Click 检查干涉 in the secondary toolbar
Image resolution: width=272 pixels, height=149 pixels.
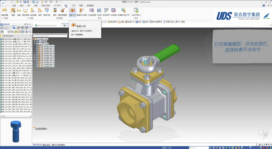[130, 22]
